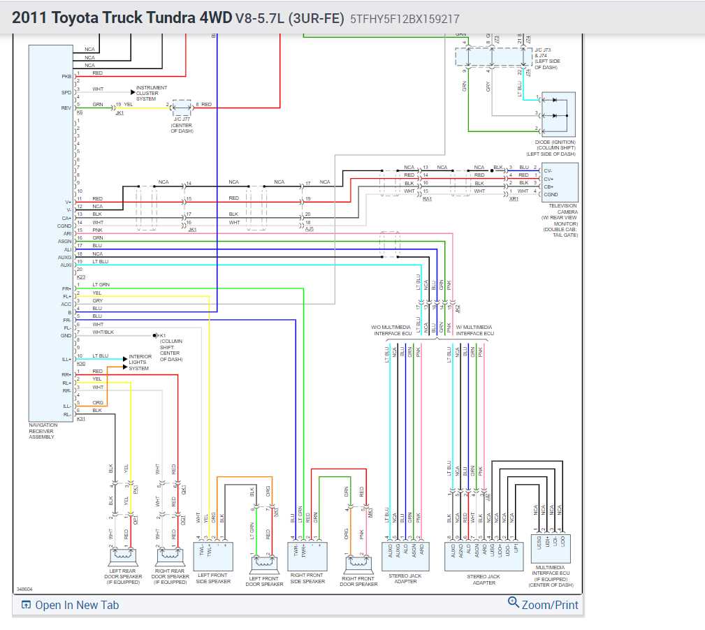Select the title text 2011 Toyota Truck Tundra 4WD

[122, 17]
